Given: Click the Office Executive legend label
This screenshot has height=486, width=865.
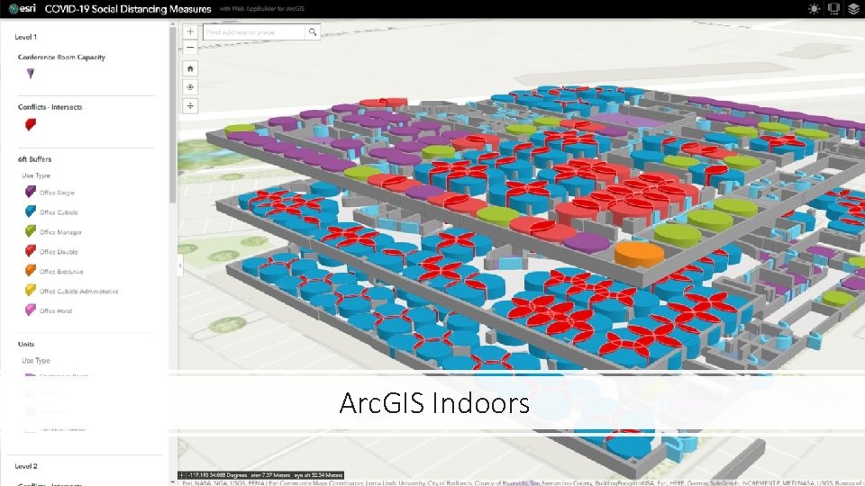Looking at the screenshot, I should (61, 271).
